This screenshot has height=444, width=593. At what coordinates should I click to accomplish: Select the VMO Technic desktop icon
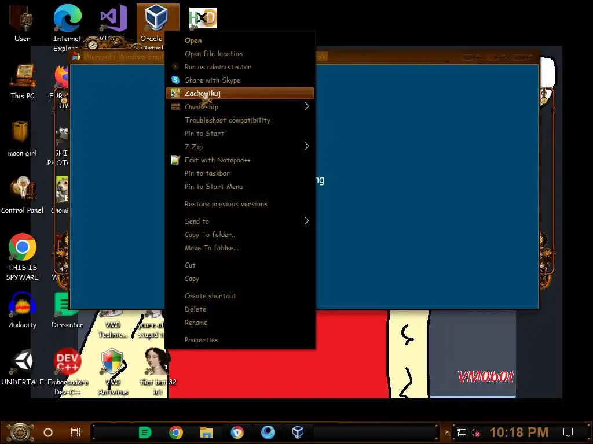113,325
